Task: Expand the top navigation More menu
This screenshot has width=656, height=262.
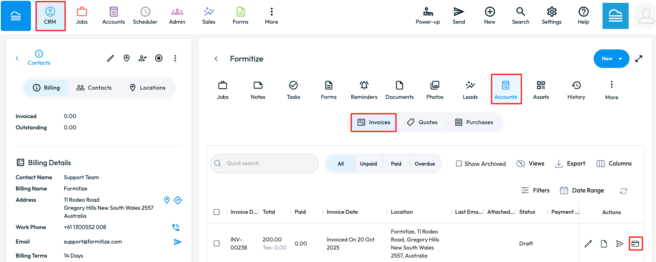Action: (x=272, y=16)
